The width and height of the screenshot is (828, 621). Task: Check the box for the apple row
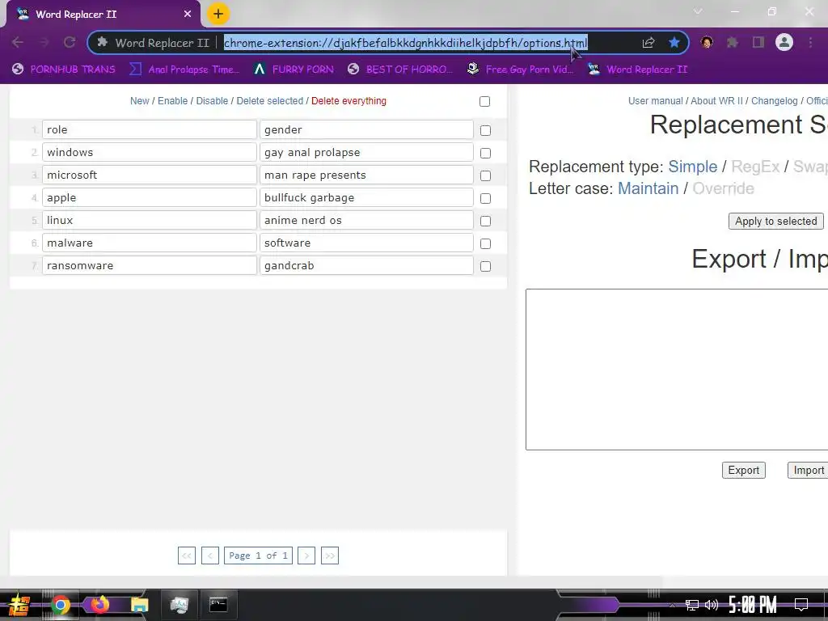pos(485,199)
